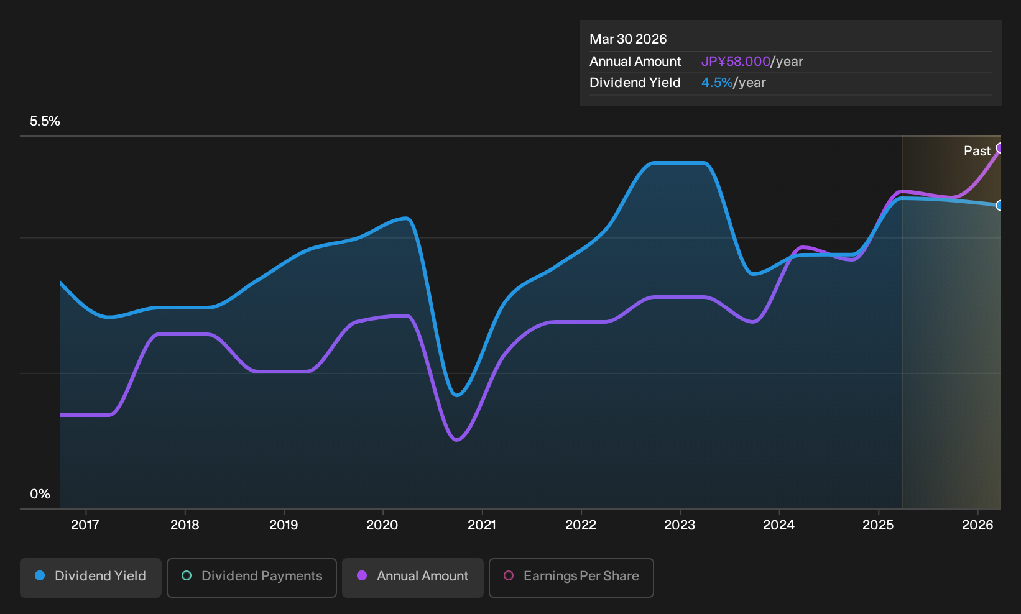This screenshot has height=614, width=1021.
Task: Enable the Dividend Payments series
Action: (252, 577)
